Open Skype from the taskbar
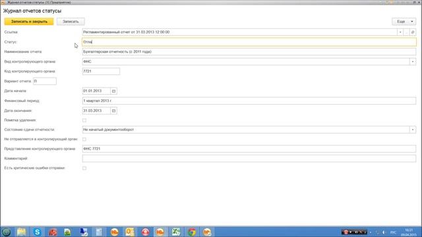This screenshot has height=237, width=422. (x=37, y=232)
